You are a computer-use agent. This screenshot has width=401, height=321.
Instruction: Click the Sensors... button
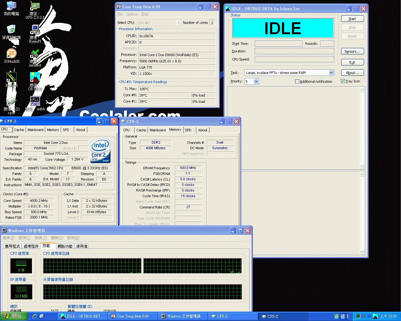click(352, 51)
